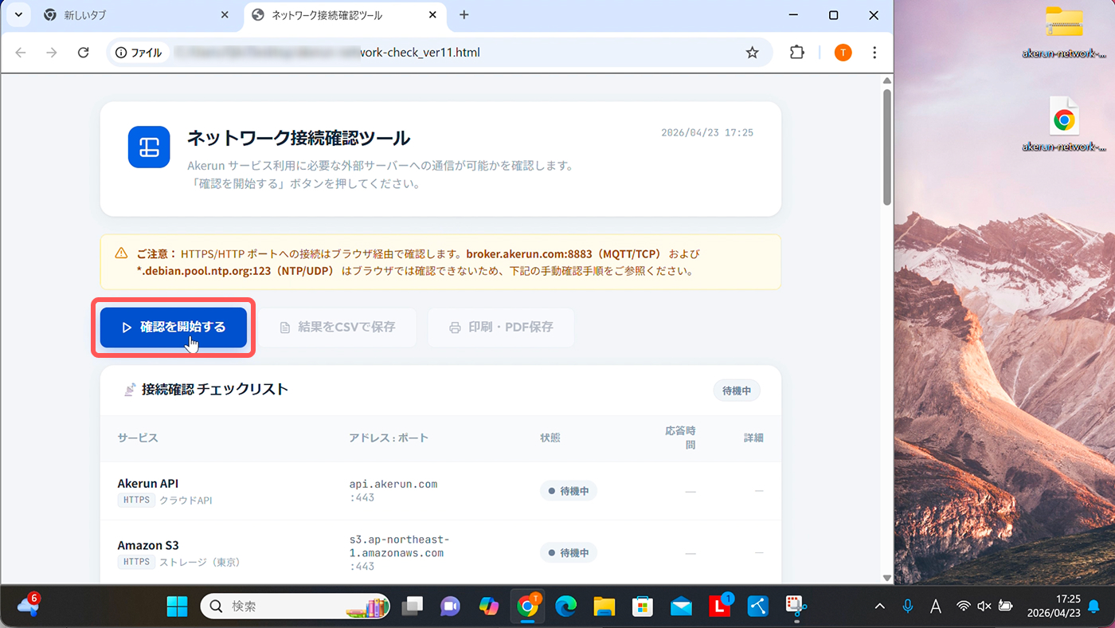Screen dimensions: 1115x628
Task: Open the Chrome extensions puzzle icon
Action: point(796,53)
